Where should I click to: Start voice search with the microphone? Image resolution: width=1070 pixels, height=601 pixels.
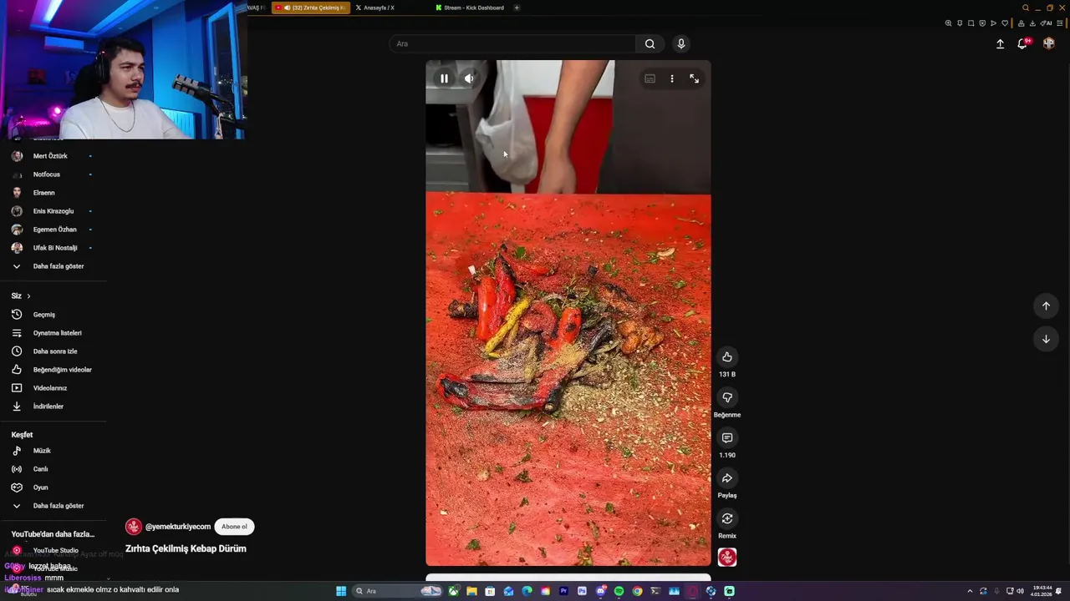point(681,43)
